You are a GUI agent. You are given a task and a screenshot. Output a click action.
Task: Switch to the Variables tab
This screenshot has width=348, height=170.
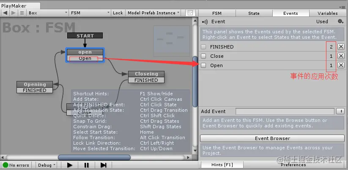pyautogui.click(x=328, y=13)
